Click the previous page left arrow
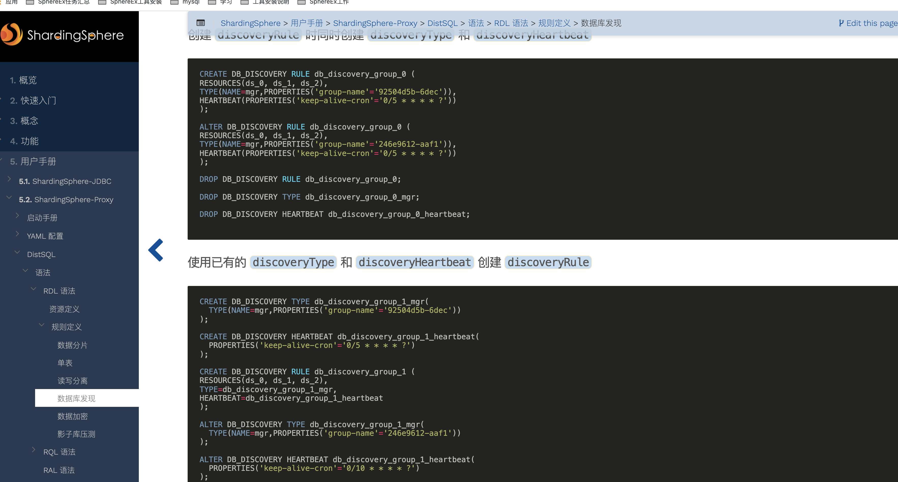 156,250
